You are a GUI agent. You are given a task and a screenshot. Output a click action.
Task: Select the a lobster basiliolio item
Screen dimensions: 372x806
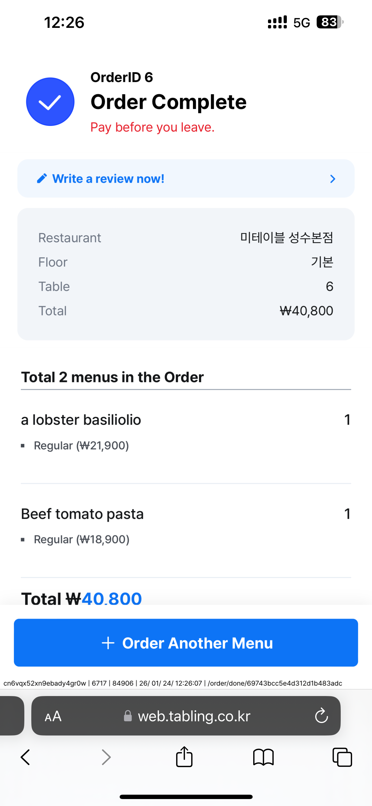[x=81, y=420]
